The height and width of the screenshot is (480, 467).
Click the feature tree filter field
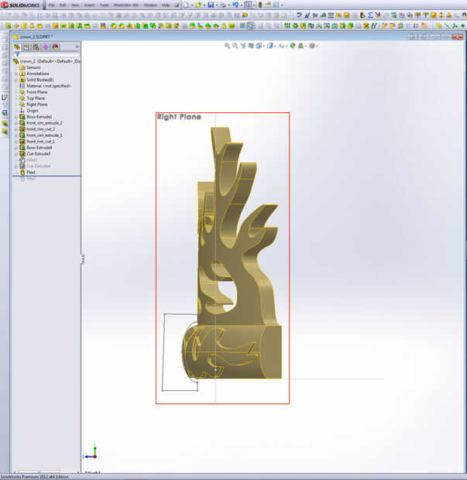coord(47,54)
